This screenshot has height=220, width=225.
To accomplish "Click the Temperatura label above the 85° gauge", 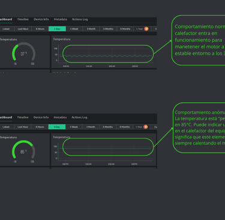I will [8, 138].
